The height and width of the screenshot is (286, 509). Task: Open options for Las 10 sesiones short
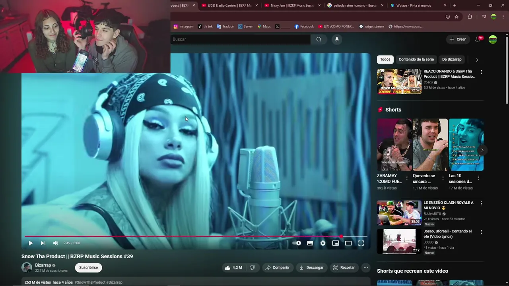pyautogui.click(x=478, y=178)
